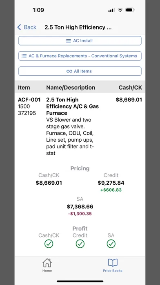The height and width of the screenshot is (285, 160).
Task: Select item ACF-001 code
Action: [x=29, y=100]
